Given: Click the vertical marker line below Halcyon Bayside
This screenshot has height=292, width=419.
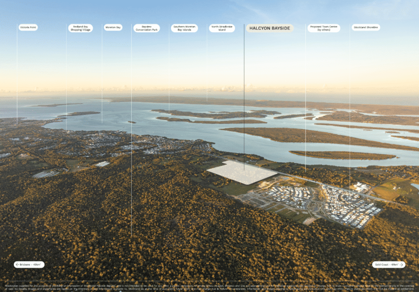Looking at the screenshot, I should (244, 102).
